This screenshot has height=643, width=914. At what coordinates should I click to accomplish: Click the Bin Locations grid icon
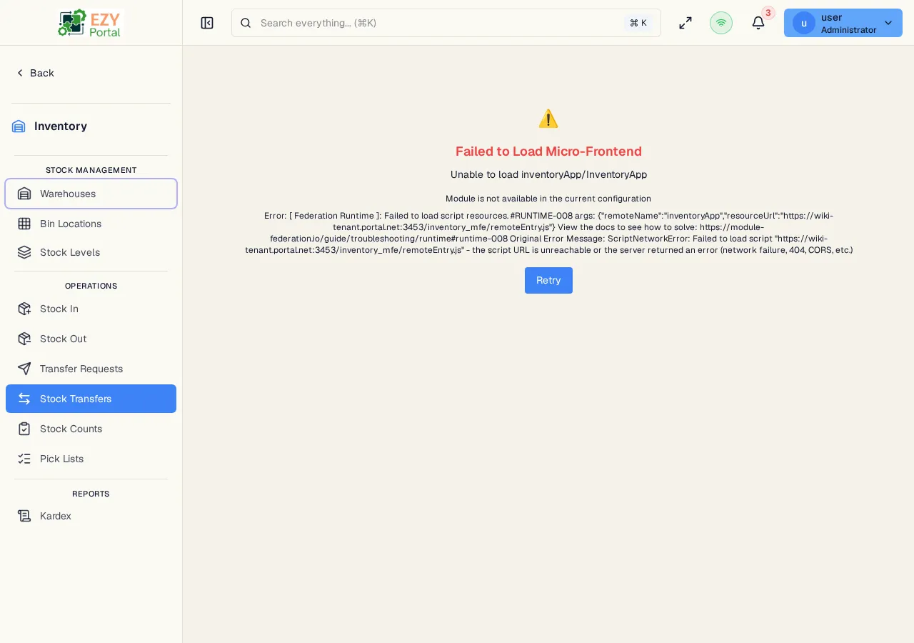24,224
